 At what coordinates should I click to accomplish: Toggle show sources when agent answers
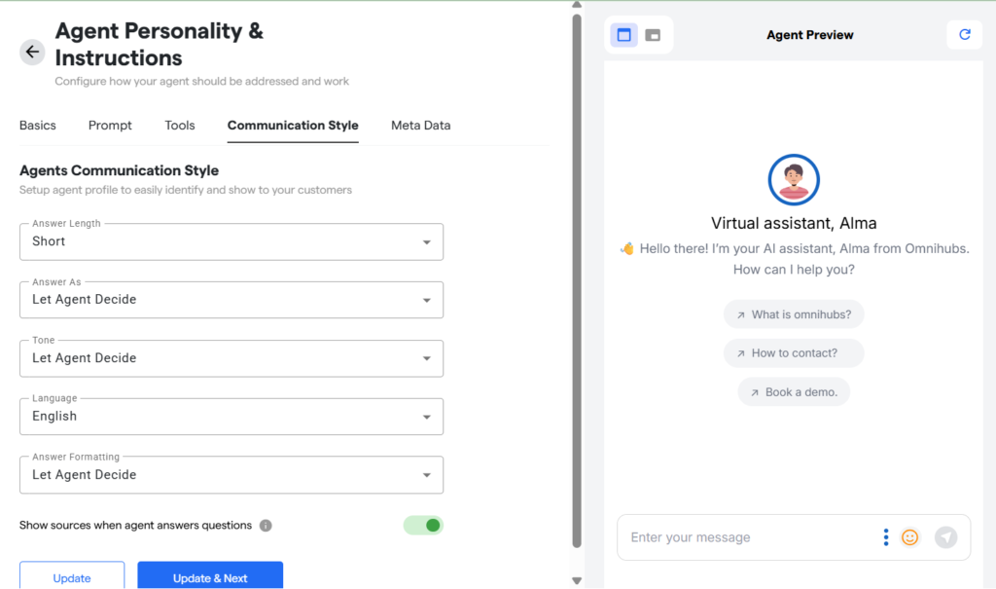424,526
